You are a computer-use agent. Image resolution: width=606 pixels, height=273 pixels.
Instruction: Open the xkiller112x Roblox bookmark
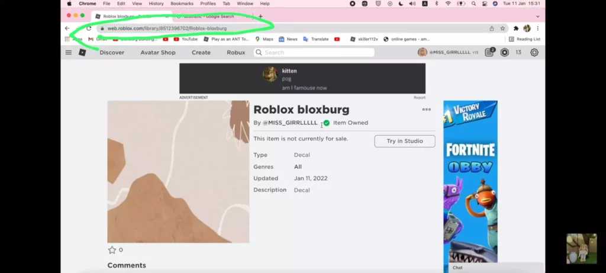pyautogui.click(x=364, y=39)
